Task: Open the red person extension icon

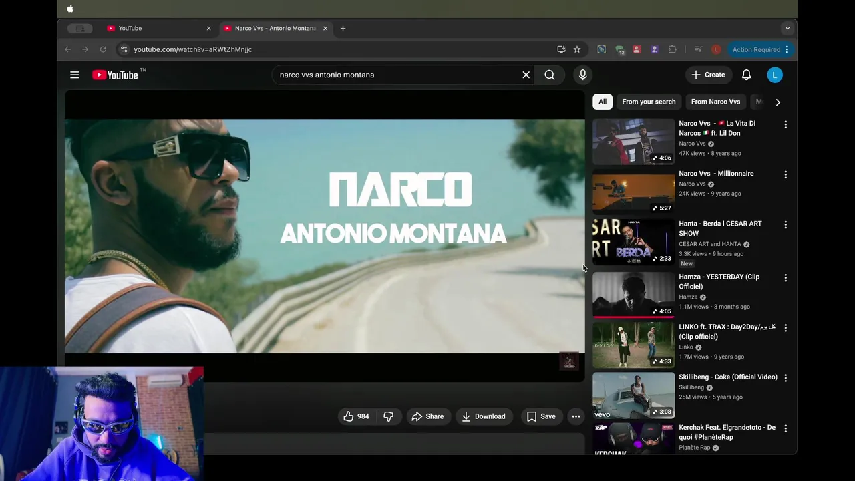Action: (637, 49)
